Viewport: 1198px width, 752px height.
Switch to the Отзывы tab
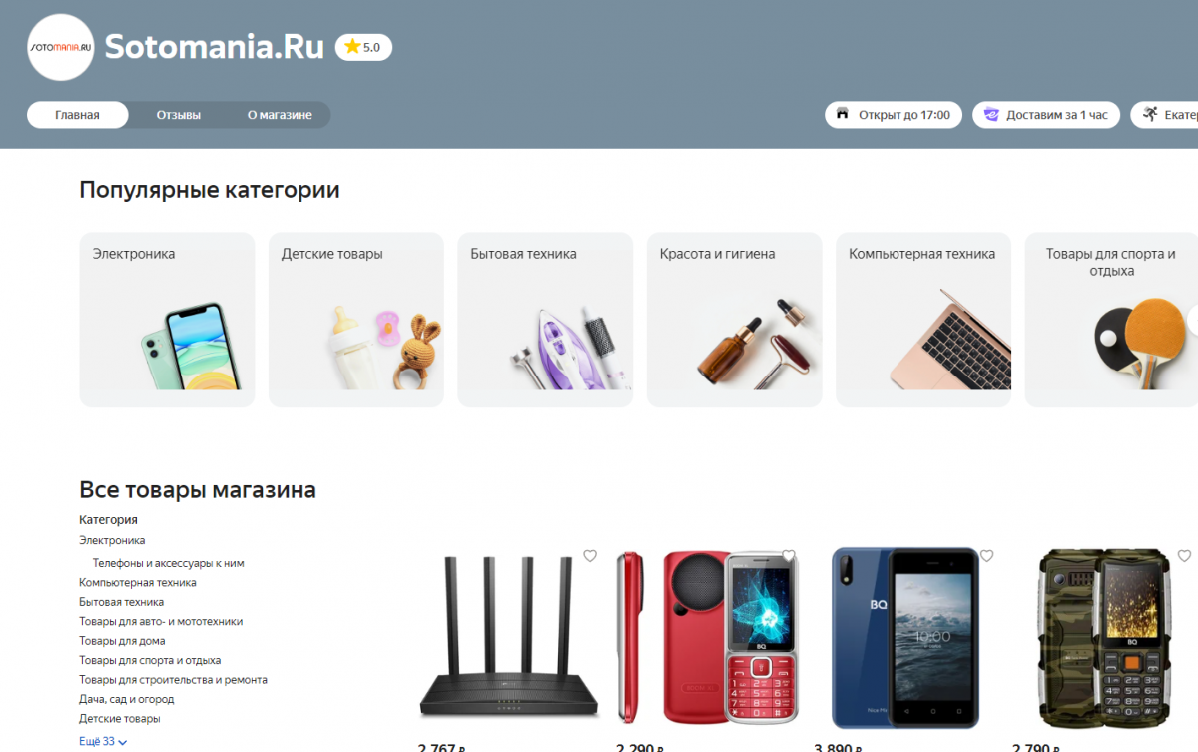(178, 115)
